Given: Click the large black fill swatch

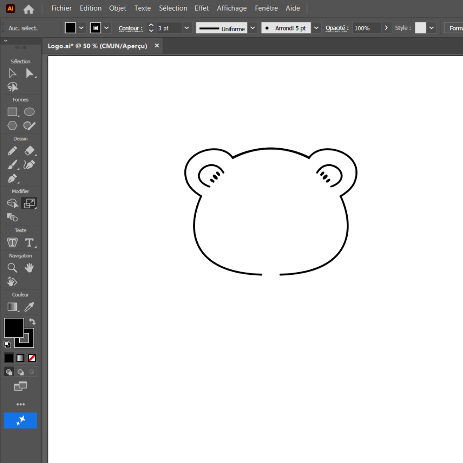Looking at the screenshot, I should point(14,328).
